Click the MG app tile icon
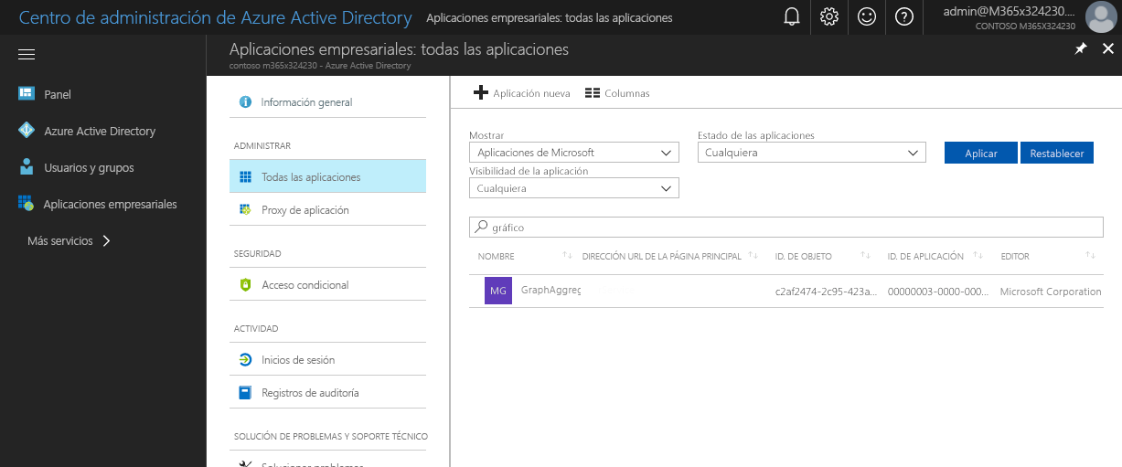 click(498, 291)
